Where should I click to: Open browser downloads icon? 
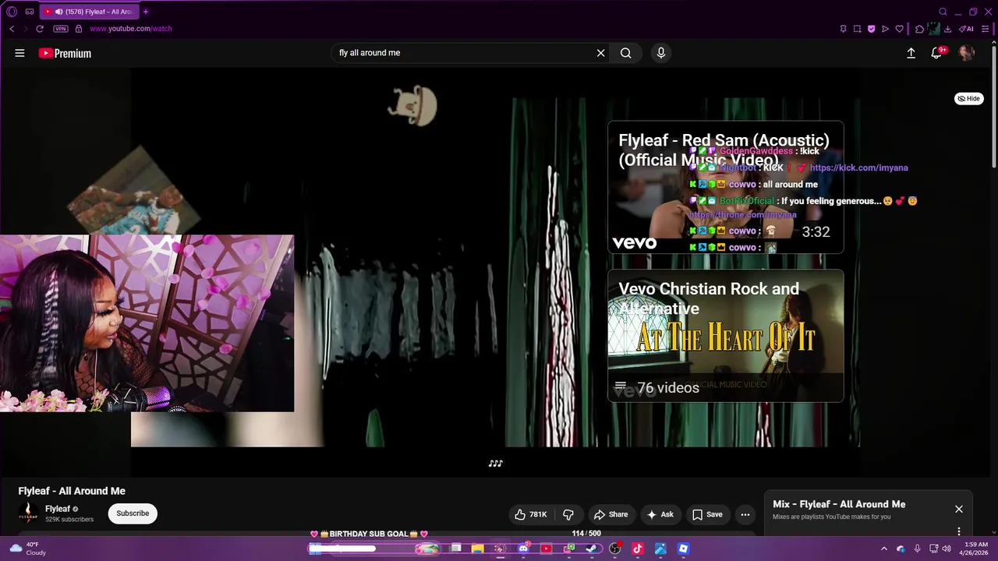(x=947, y=29)
